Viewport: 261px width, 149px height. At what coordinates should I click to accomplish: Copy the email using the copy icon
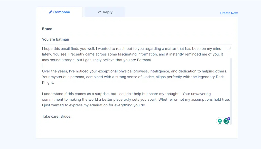coord(228,49)
